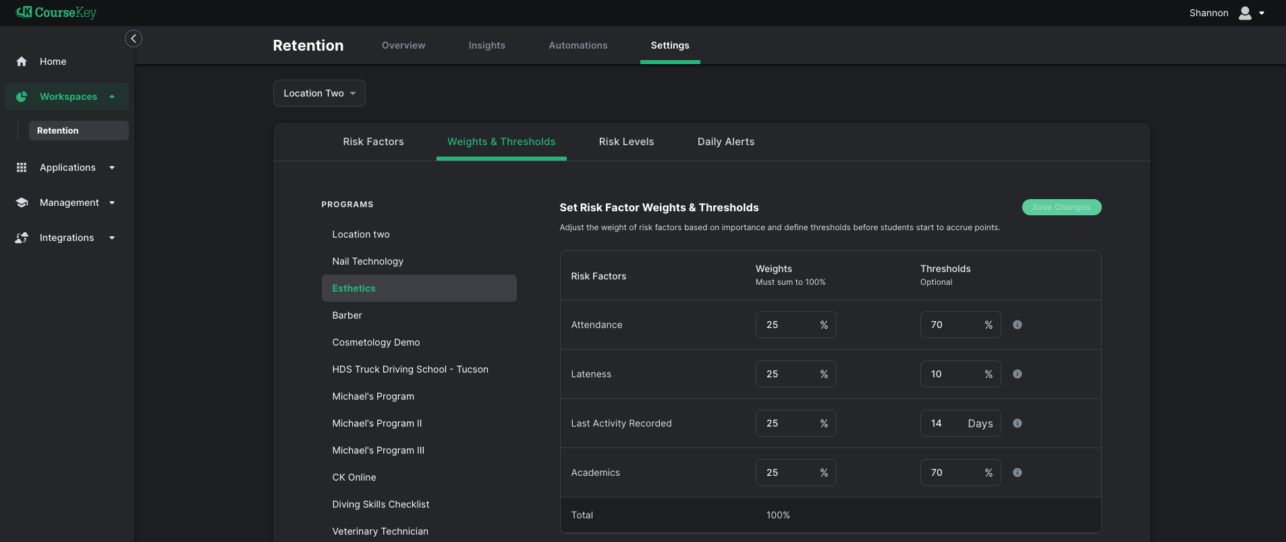Edit the Attendance weight field
The width and height of the screenshot is (1286, 542).
coord(795,325)
